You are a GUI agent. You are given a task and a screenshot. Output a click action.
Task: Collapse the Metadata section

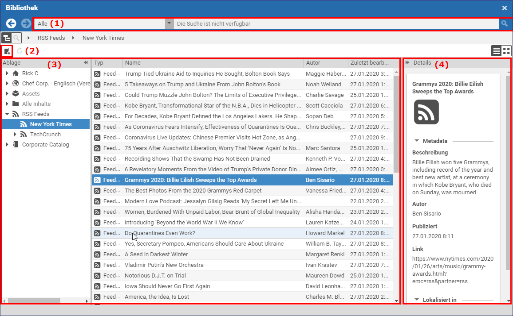[x=417, y=141]
